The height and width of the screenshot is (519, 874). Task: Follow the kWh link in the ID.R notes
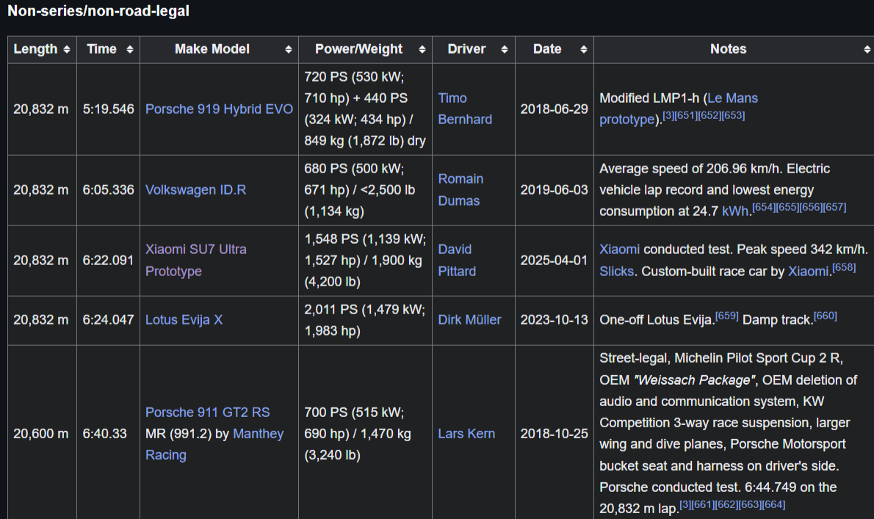click(736, 211)
